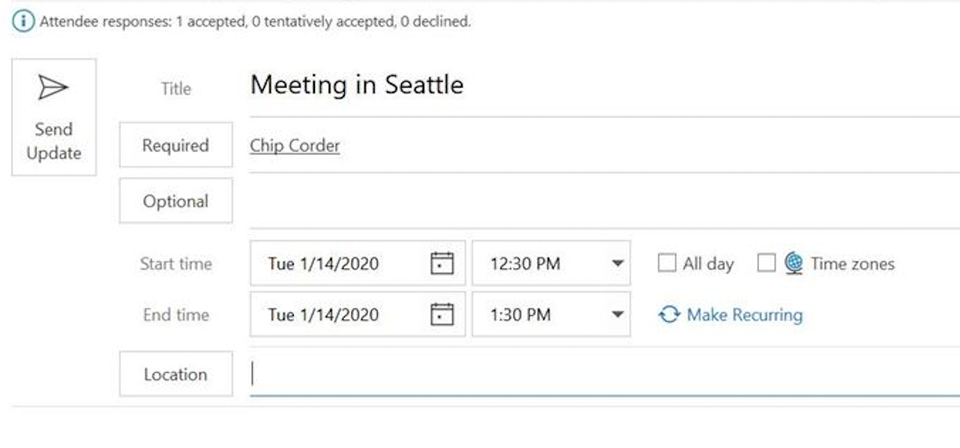The height and width of the screenshot is (448, 960).
Task: Open the Start time calendar date picker
Action: [442, 263]
